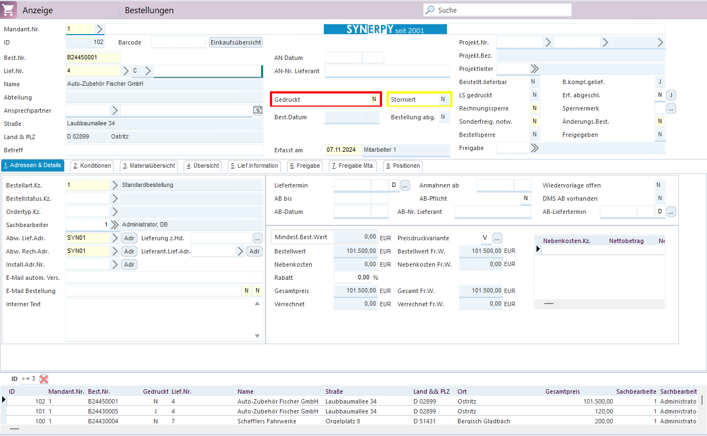Viewport: 707px width, 436px height.
Task: Remove the ID filter with red X
Action: click(44, 379)
